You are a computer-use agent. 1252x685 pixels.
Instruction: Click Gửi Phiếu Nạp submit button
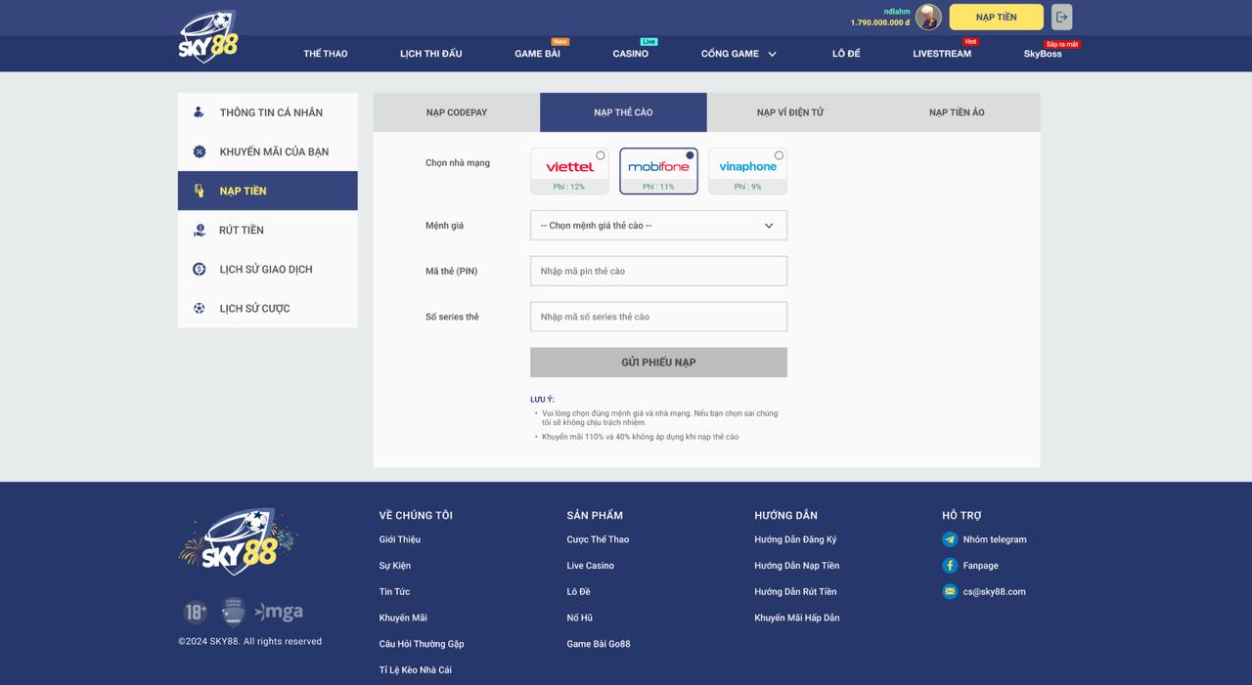(x=658, y=363)
